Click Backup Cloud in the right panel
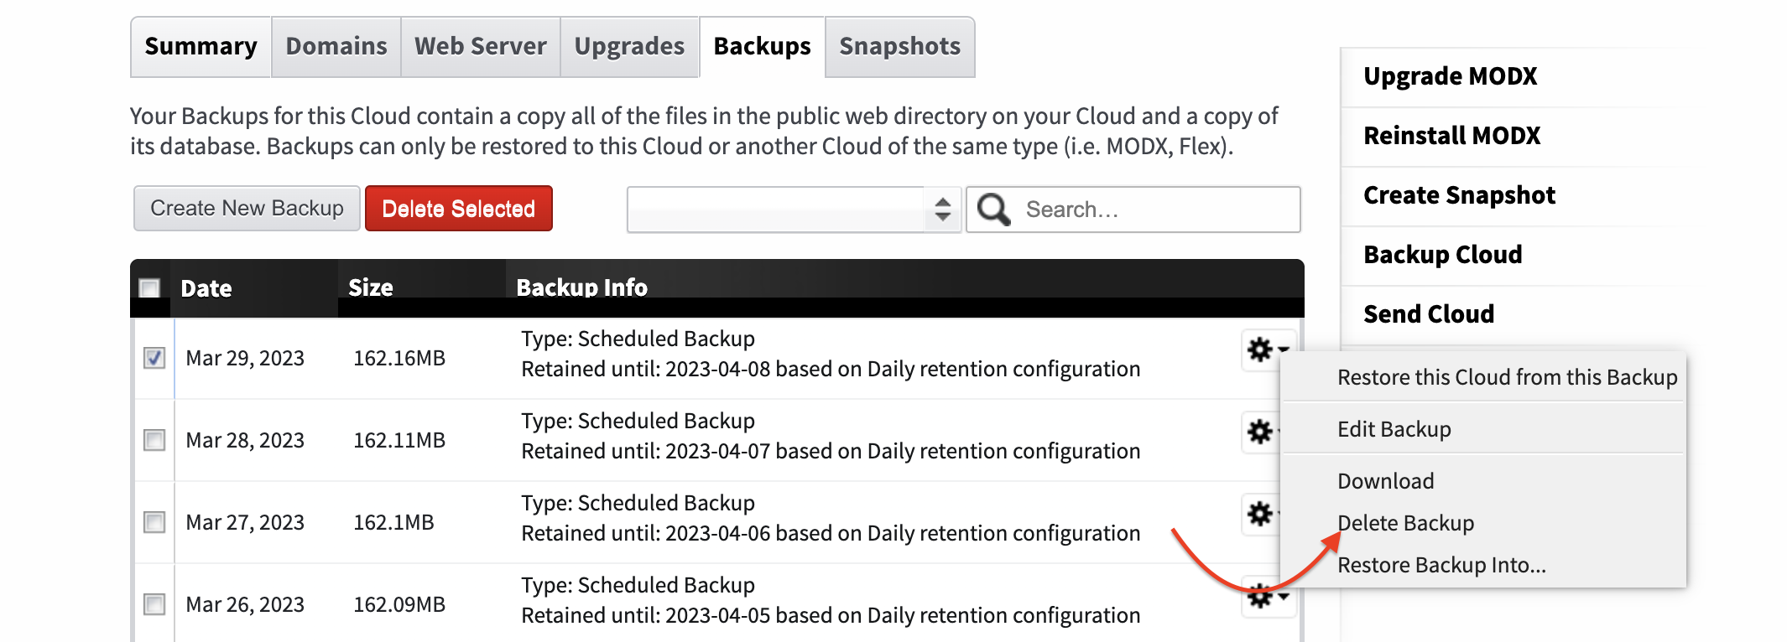The width and height of the screenshot is (1787, 642). pos(1441,254)
